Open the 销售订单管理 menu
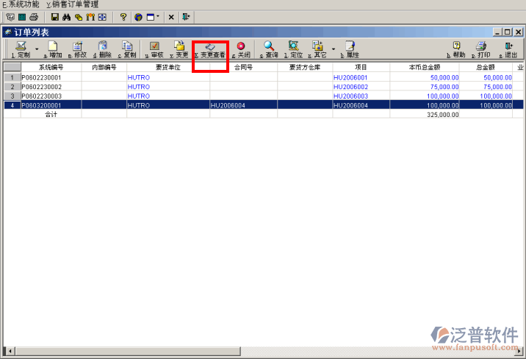 tap(72, 4)
